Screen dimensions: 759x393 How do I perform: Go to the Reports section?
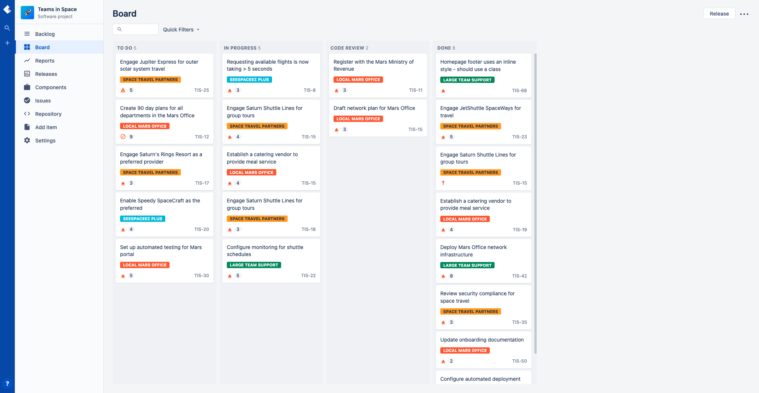click(44, 61)
